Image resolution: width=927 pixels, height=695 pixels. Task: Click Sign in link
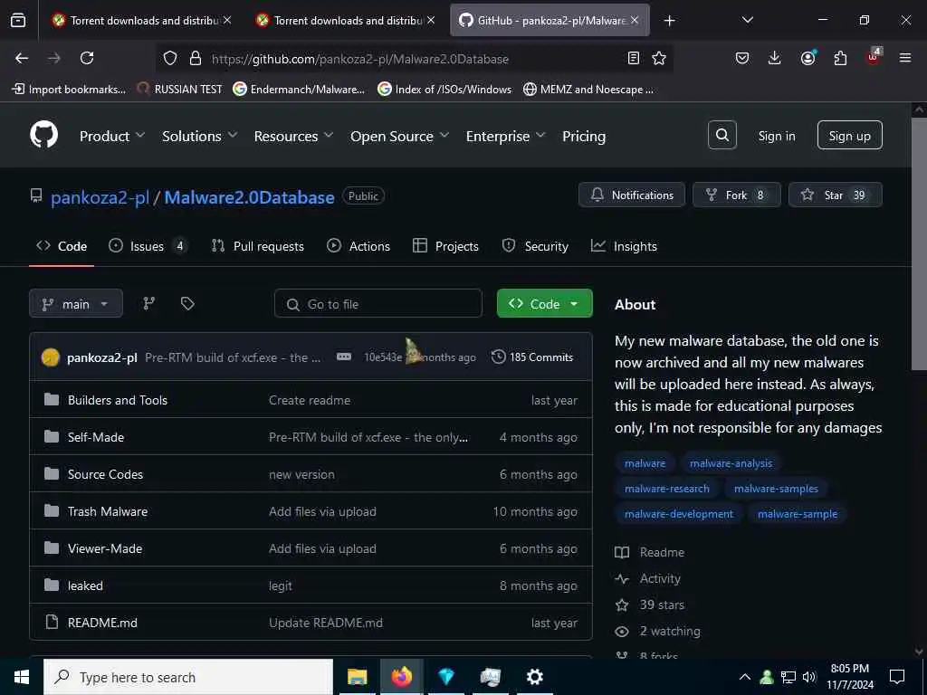point(776,136)
